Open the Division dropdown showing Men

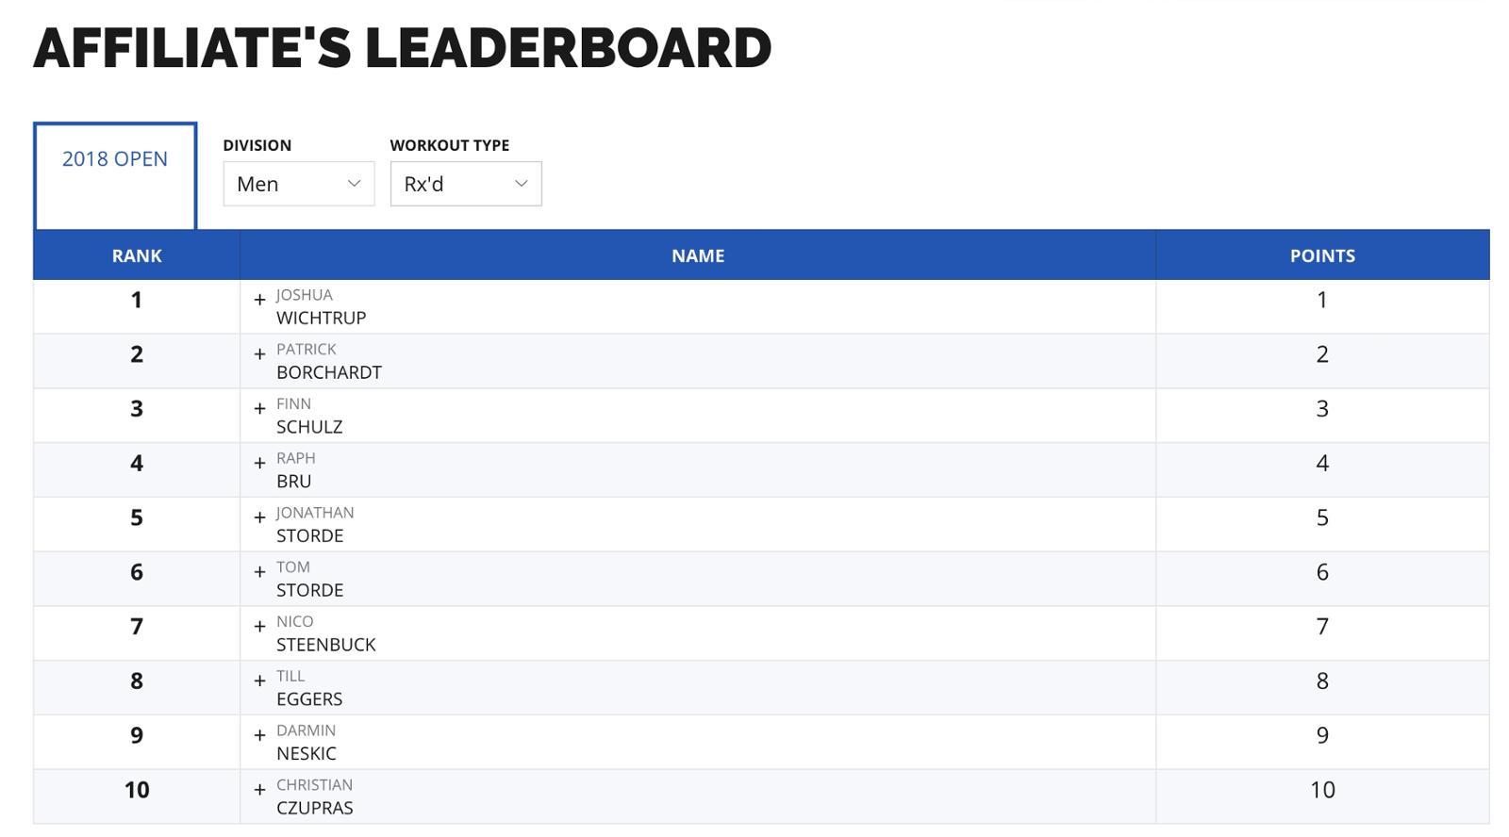298,184
